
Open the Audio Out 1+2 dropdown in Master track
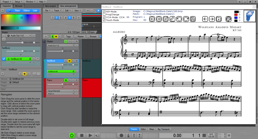pos(61,45)
